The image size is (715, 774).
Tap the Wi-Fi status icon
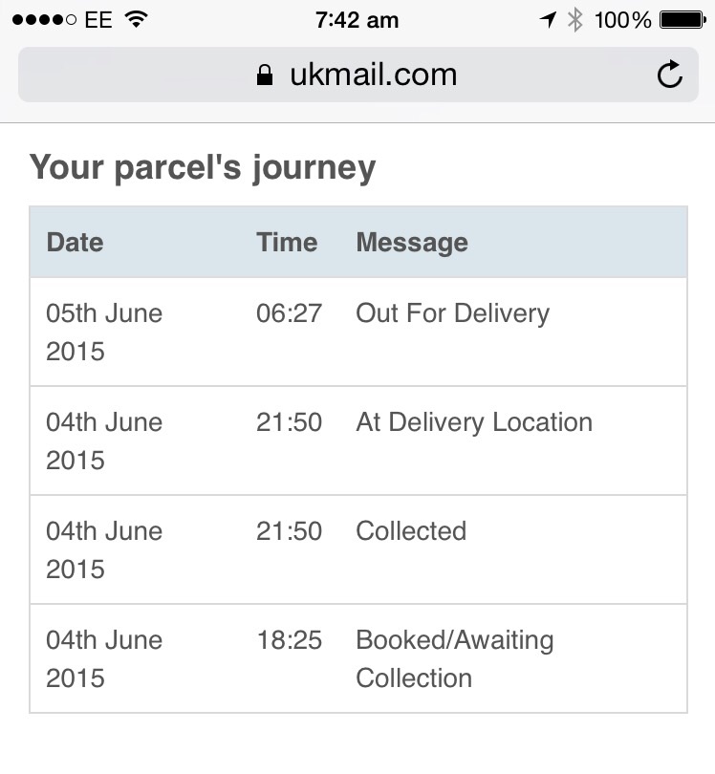(137, 19)
